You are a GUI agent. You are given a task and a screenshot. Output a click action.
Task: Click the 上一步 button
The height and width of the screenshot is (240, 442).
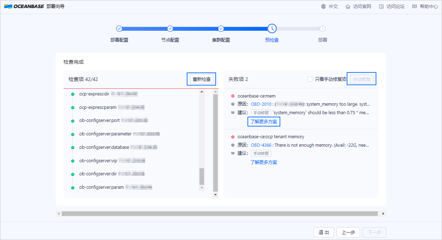(348, 232)
